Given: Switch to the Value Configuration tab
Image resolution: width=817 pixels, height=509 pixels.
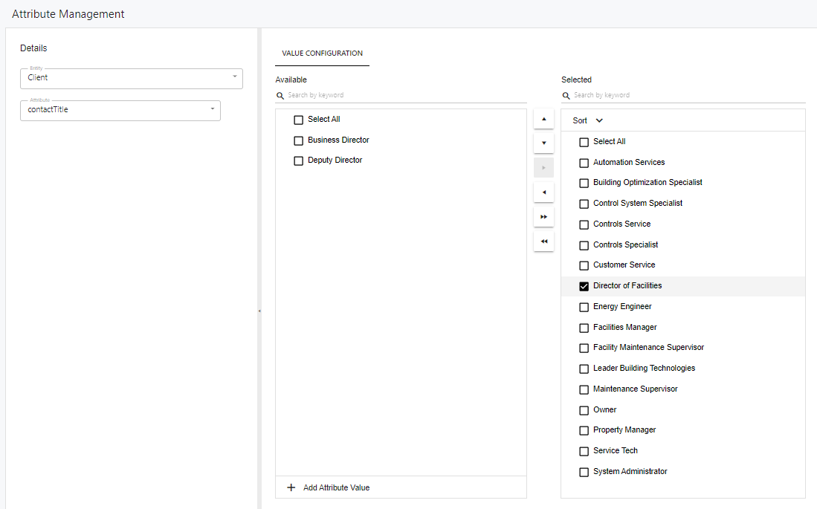Looking at the screenshot, I should pyautogui.click(x=323, y=54).
